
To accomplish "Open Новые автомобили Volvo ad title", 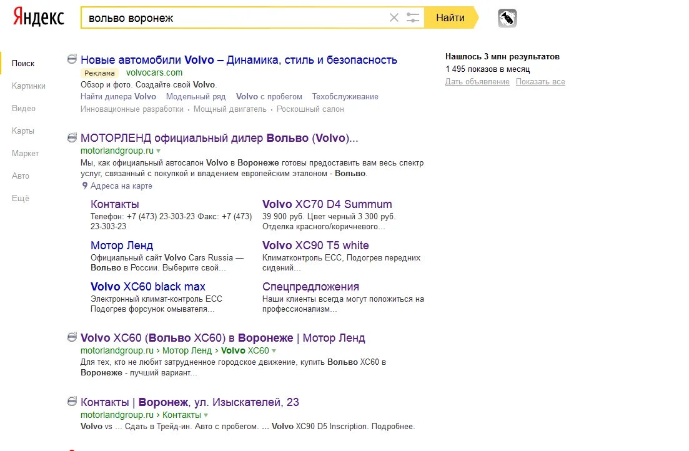I will point(239,60).
